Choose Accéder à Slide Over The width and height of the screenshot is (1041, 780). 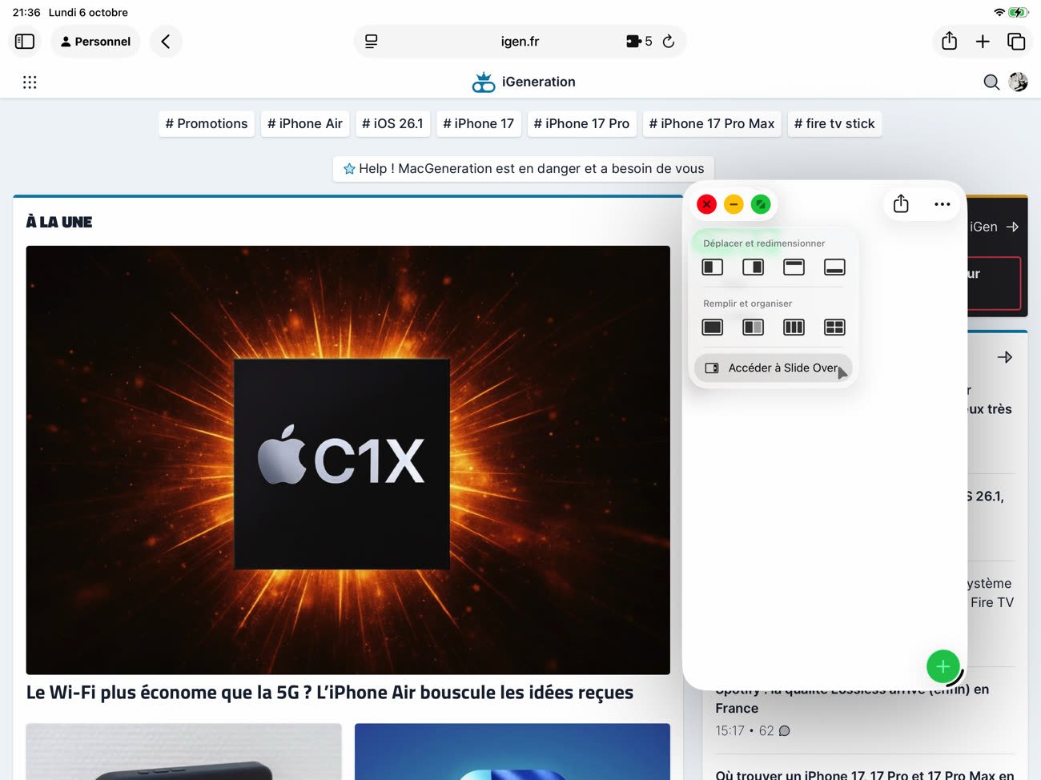pyautogui.click(x=773, y=368)
